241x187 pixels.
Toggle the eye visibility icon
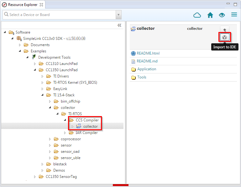(222, 15)
